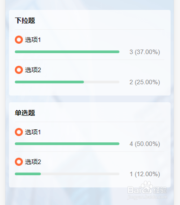Click 选项1 label in 下拉题 section
Screen dimensions: 180x205
point(33,40)
